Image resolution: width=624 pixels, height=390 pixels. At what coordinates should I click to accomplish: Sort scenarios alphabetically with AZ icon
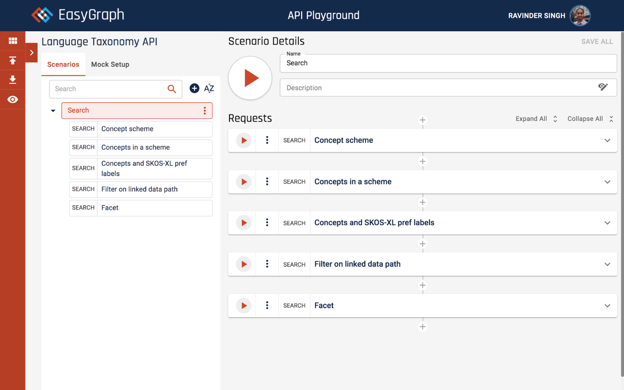tap(209, 88)
